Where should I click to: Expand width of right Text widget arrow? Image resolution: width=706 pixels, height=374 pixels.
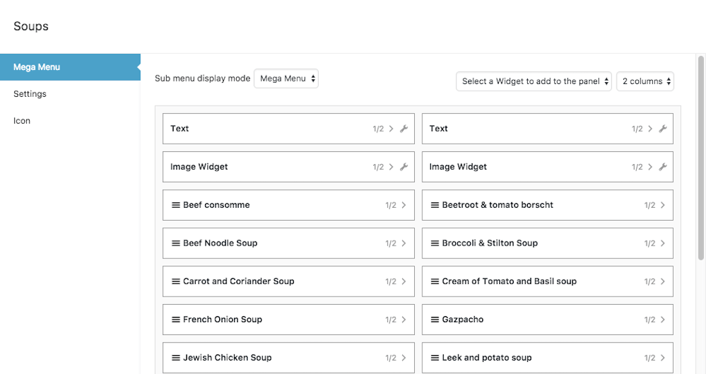[x=650, y=128]
